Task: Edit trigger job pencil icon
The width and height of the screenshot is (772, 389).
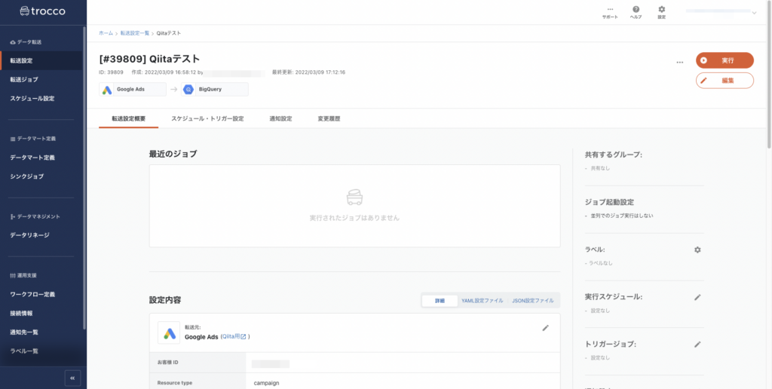Action: click(697, 345)
